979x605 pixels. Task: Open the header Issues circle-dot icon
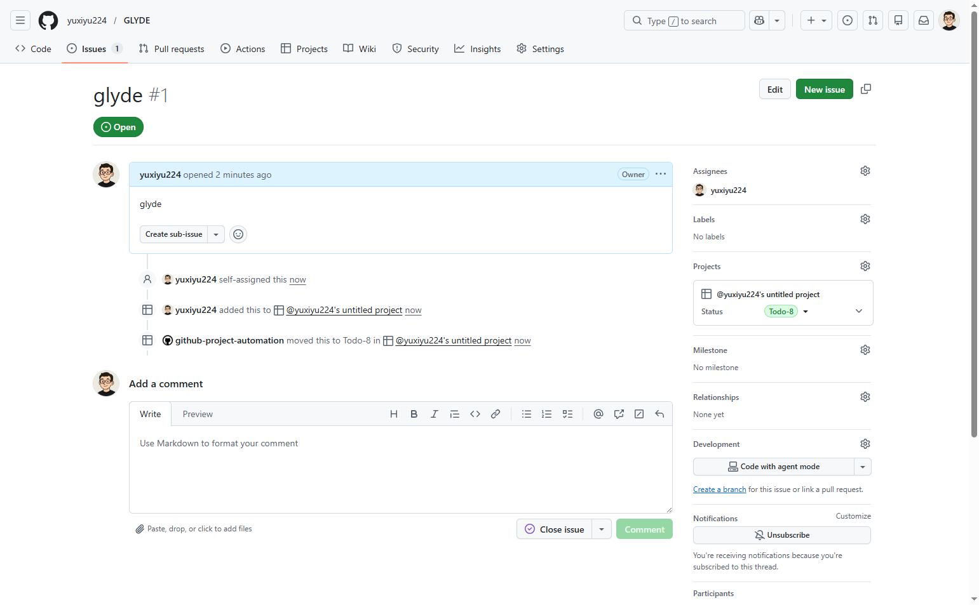[x=847, y=20]
